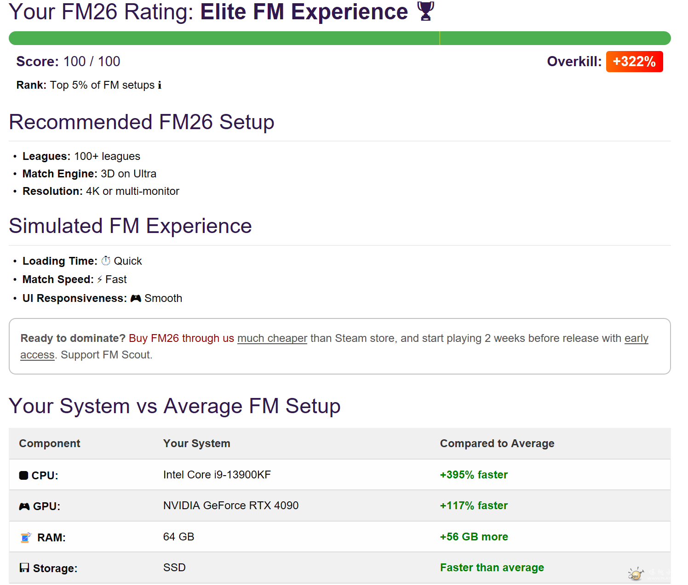Click the green score progress bar
Viewport: 688px width, 585px height.
point(339,38)
